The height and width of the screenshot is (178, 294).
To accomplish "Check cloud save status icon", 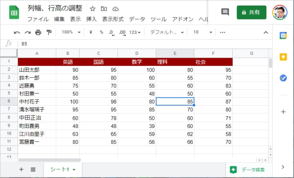I will tap(115, 9).
